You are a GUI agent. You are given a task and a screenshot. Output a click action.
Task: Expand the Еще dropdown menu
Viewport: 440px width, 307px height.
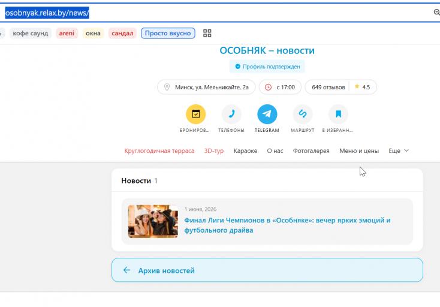point(399,151)
